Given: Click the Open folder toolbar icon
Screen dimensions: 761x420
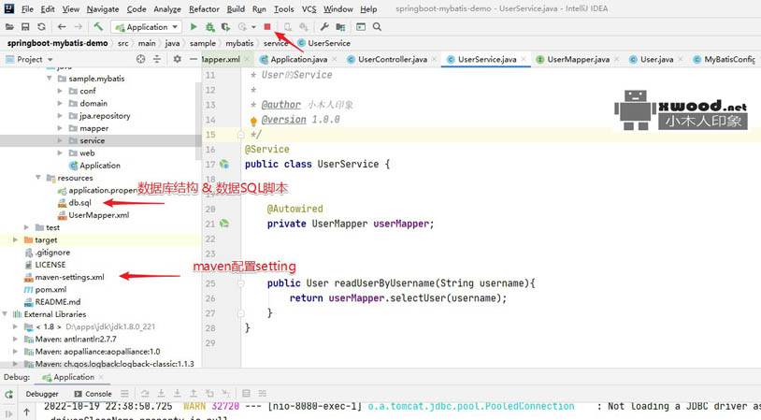Looking at the screenshot, I should coord(9,27).
